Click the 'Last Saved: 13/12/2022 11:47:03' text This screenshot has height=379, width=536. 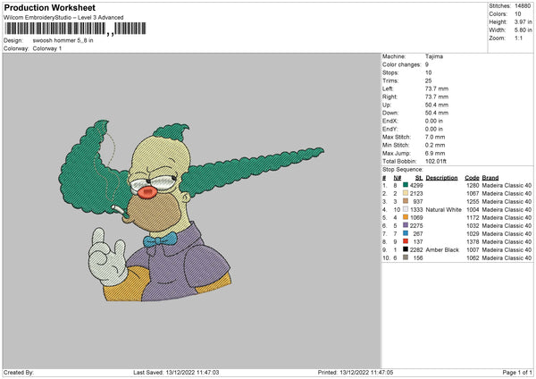176,373
